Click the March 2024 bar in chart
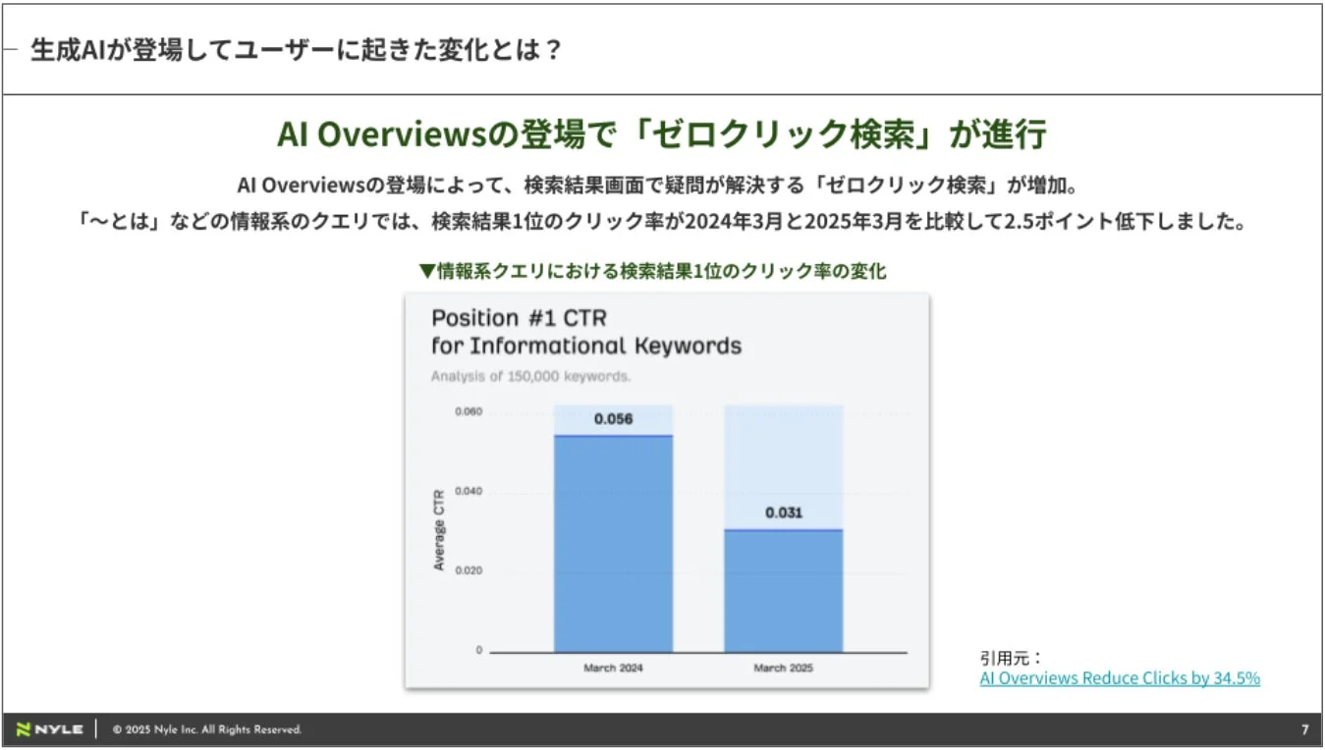Image resolution: width=1325 pixels, height=750 pixels. pos(614,543)
